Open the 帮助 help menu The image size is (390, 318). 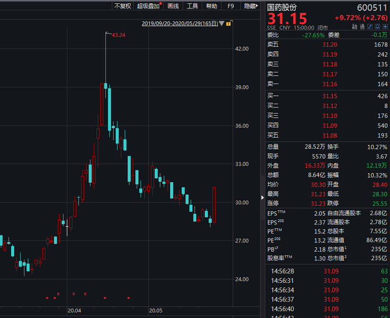pyautogui.click(x=211, y=6)
